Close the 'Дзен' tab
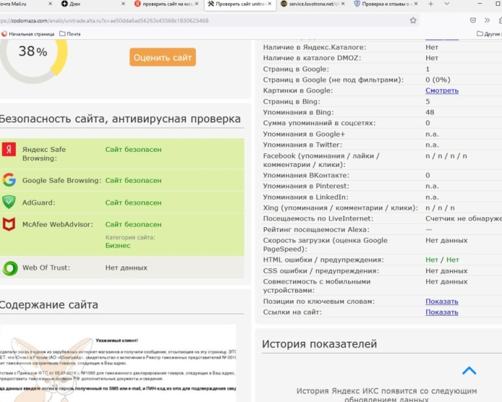This screenshot has height=402, width=502. coord(123,4)
